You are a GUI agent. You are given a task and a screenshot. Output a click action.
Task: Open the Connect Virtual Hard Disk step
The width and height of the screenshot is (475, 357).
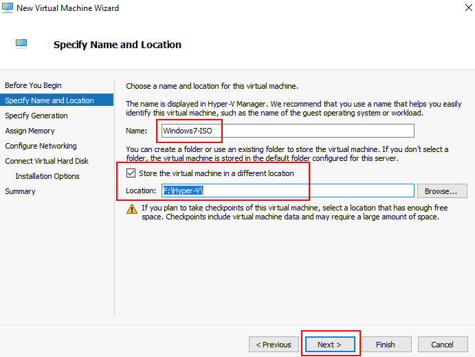click(x=47, y=161)
